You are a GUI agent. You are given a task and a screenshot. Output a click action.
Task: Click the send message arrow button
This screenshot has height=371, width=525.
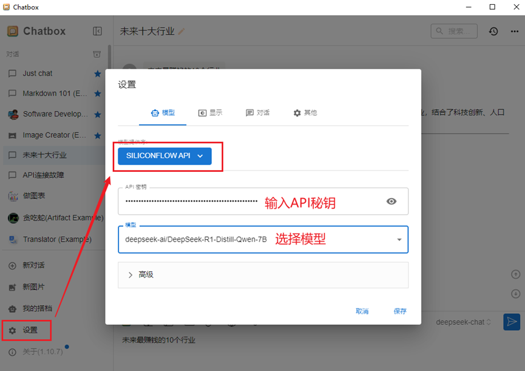tap(512, 322)
